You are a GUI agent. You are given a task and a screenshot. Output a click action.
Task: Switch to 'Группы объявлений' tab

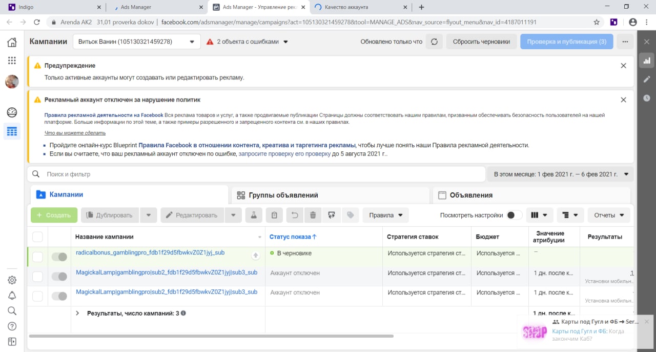point(330,195)
